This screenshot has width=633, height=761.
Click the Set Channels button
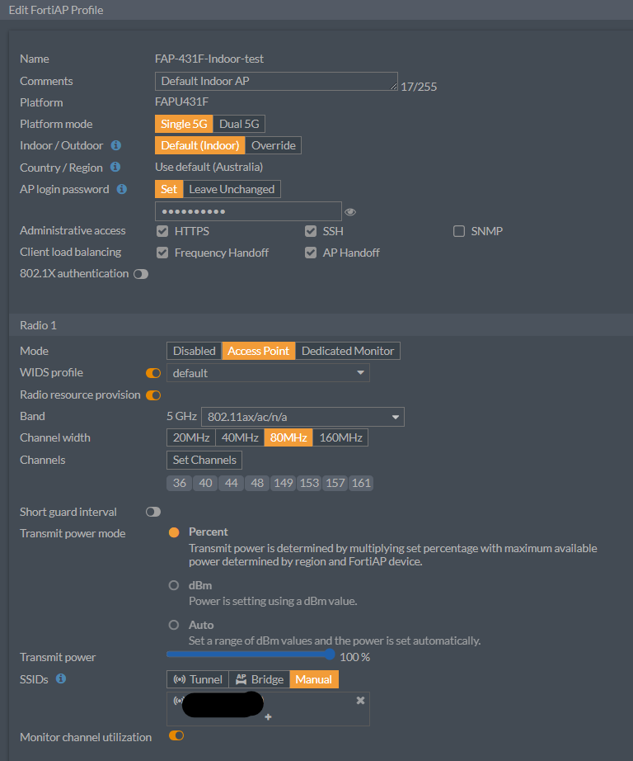click(x=204, y=460)
